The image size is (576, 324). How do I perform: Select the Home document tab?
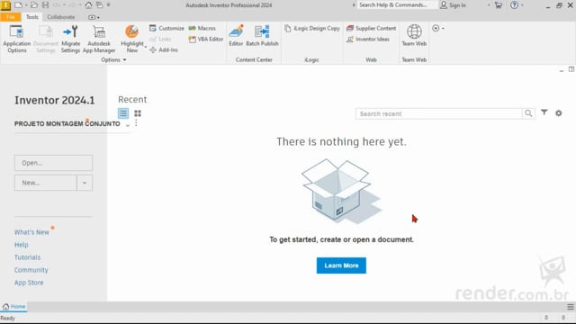pyautogui.click(x=14, y=306)
